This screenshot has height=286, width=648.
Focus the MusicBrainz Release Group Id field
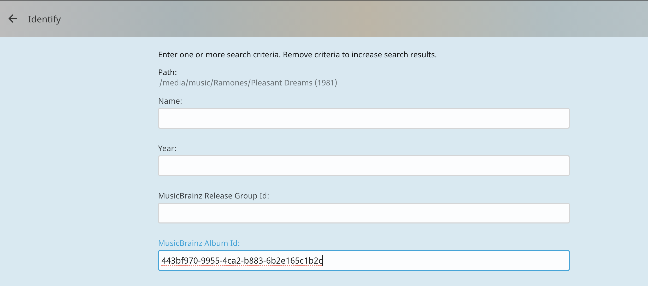pos(364,213)
